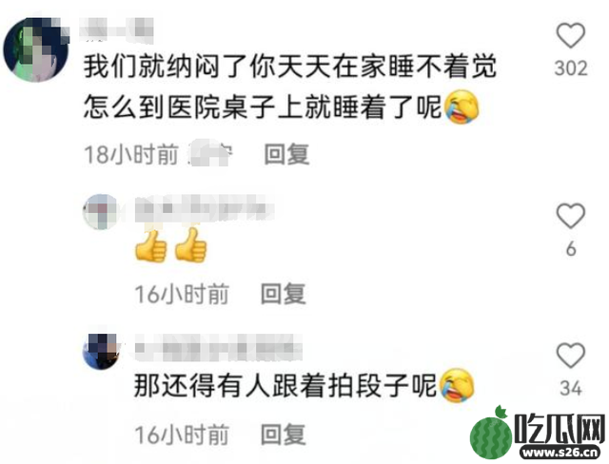Like the thumbs-up emoji reply
This screenshot has width=609, height=464.
click(x=571, y=215)
